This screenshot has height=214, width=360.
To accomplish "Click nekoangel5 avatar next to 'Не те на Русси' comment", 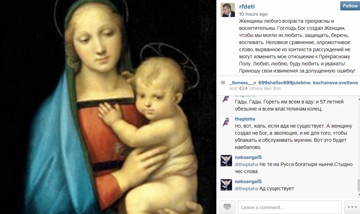I will coord(226,160).
